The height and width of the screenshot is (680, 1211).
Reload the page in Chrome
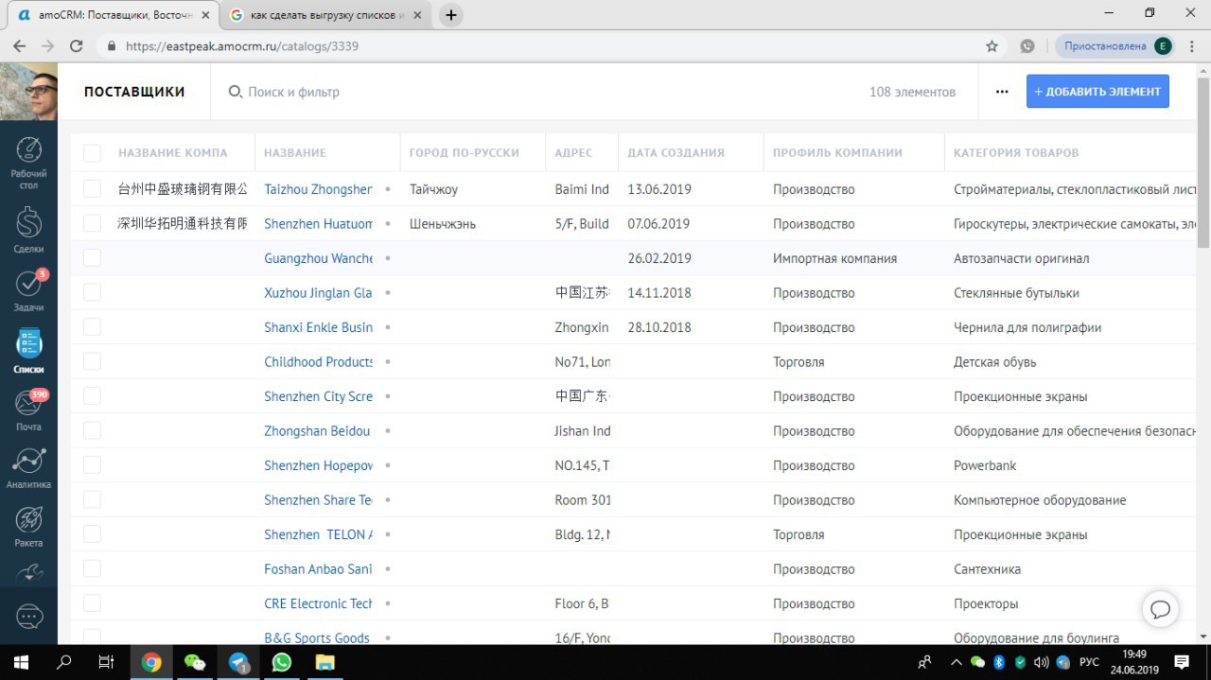[77, 45]
